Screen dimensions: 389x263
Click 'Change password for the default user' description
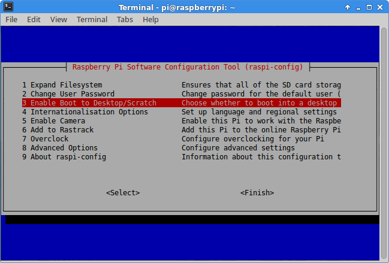[x=261, y=94]
